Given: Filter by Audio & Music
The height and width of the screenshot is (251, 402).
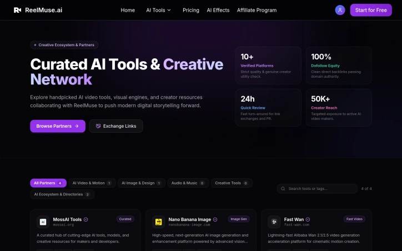Looking at the screenshot, I should 188,183.
